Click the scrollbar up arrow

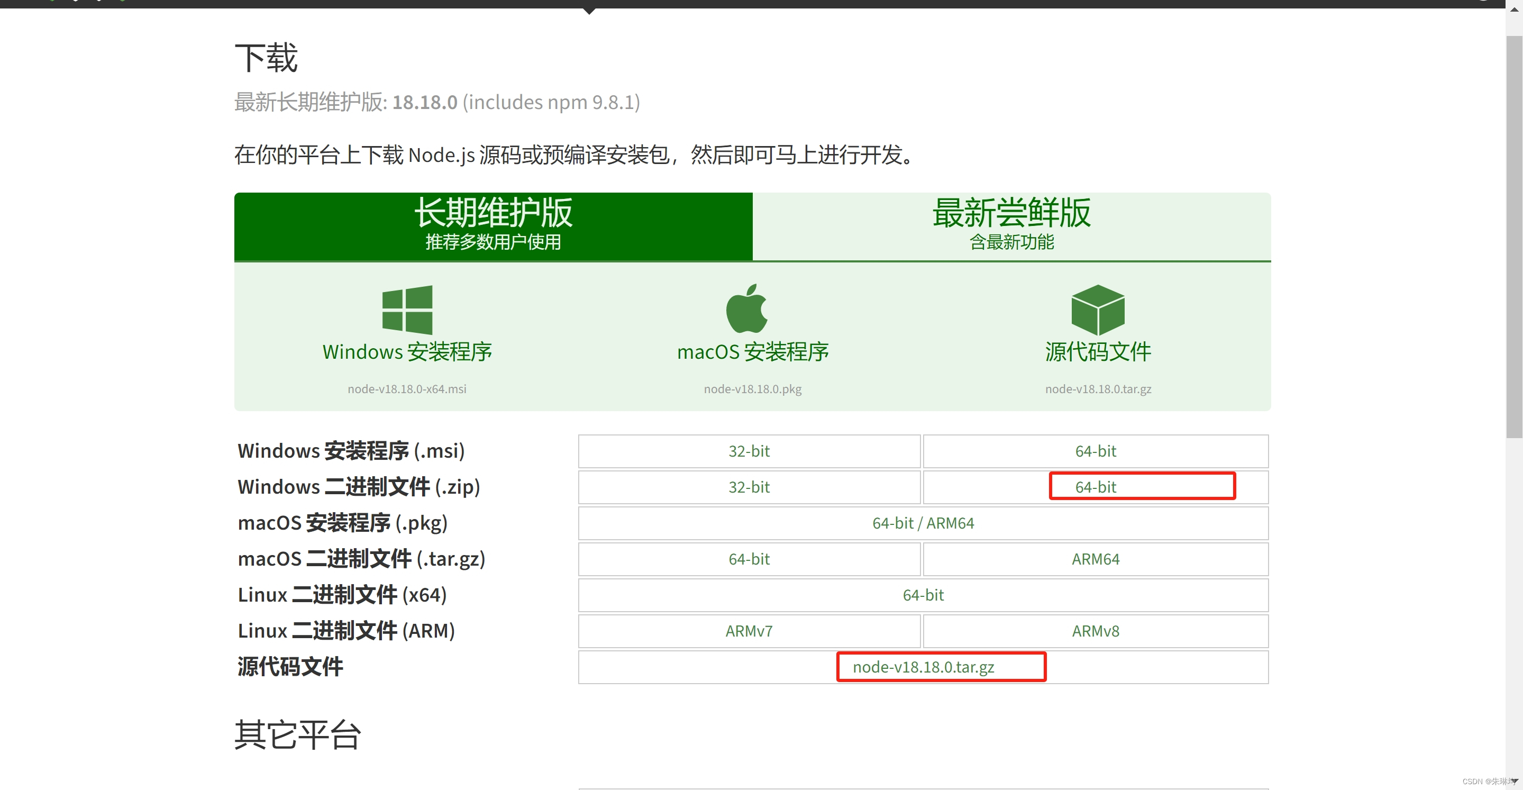(1514, 9)
